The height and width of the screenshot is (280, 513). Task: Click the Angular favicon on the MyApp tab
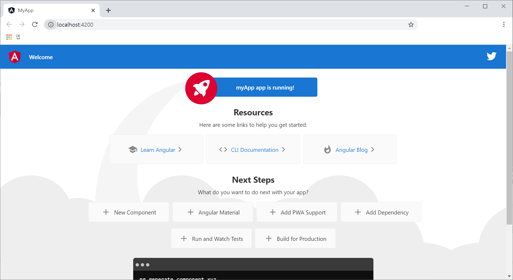(11, 10)
